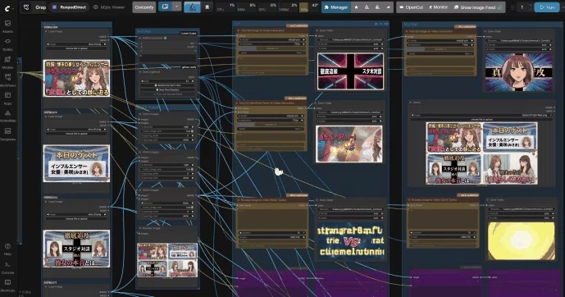Click the OpenCut button
This screenshot has width=565, height=297.
click(x=411, y=7)
